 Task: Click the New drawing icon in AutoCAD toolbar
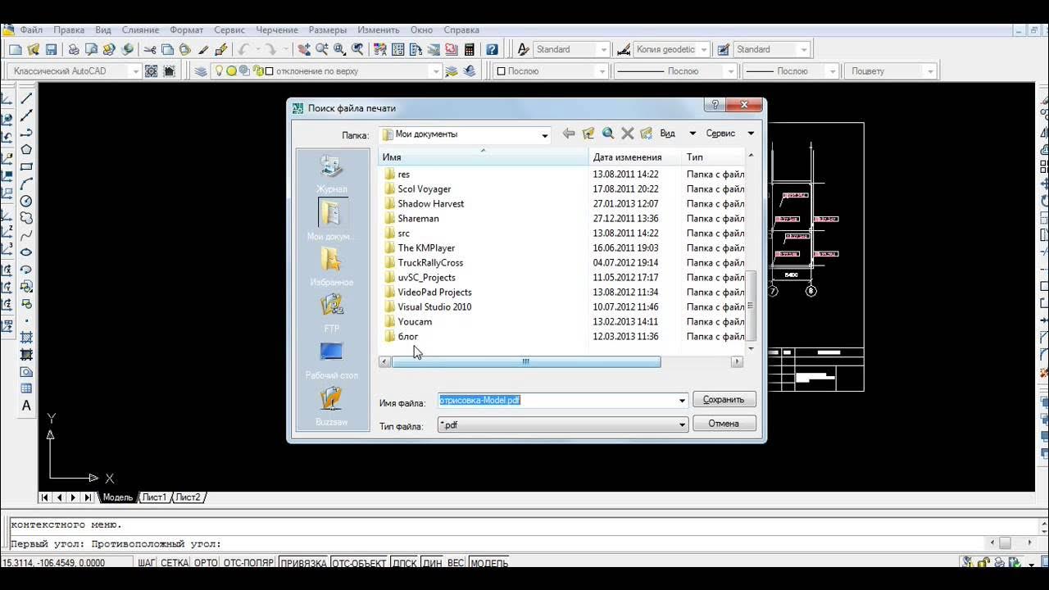click(x=16, y=50)
